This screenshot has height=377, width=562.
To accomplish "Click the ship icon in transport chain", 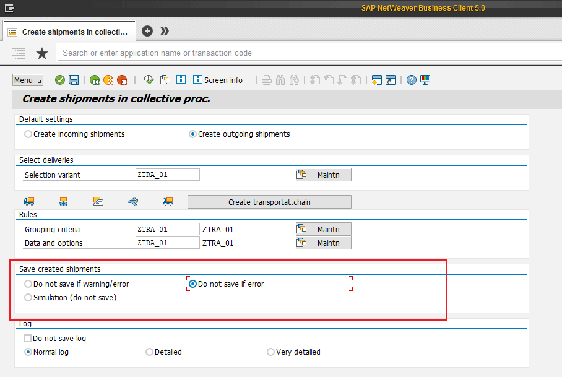I will coord(63,202).
